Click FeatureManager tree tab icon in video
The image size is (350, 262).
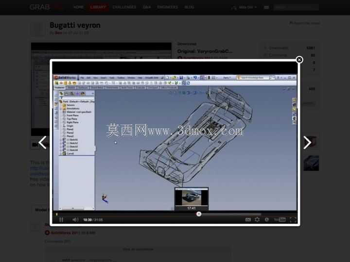(x=61, y=94)
